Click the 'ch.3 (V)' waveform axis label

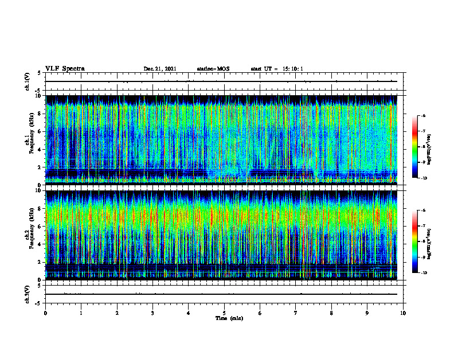(x=27, y=294)
